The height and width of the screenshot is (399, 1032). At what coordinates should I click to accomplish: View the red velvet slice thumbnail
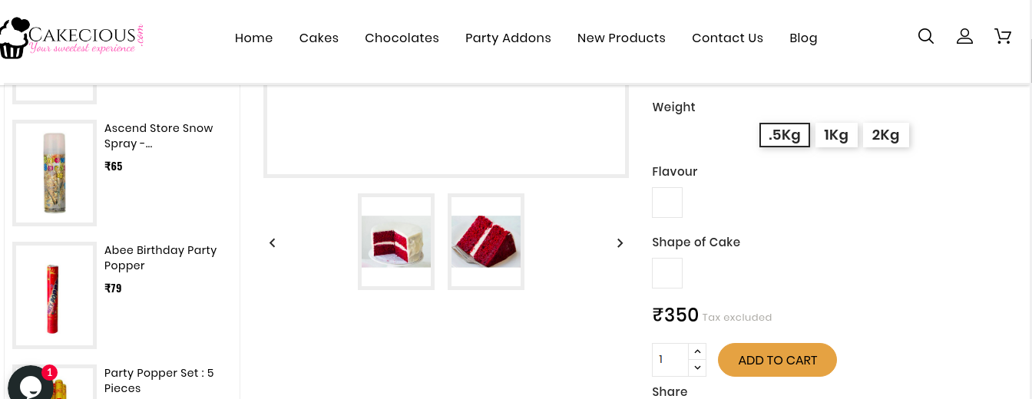coord(485,242)
